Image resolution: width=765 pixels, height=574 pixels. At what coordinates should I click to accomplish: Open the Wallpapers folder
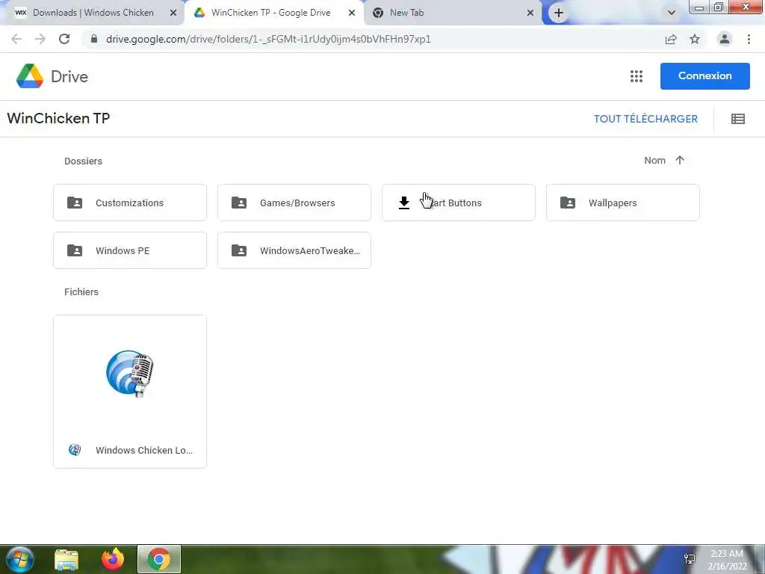(623, 203)
